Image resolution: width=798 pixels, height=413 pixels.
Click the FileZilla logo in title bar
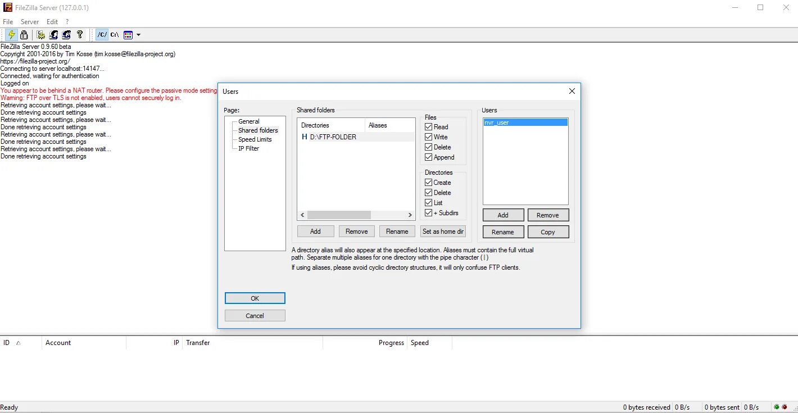click(7, 7)
